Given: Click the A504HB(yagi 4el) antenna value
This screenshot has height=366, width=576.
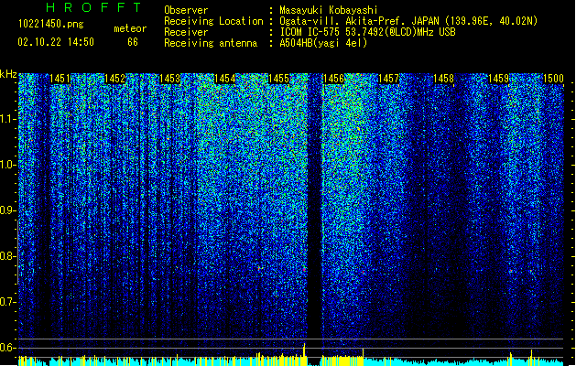Looking at the screenshot, I should coord(323,43).
